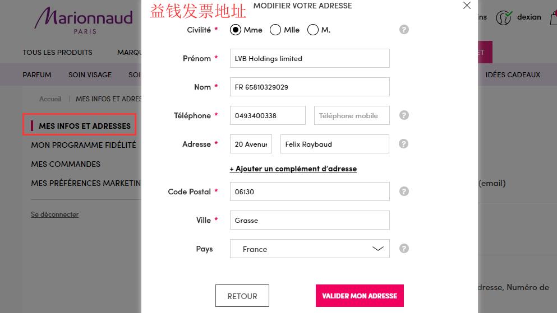Image resolution: width=557 pixels, height=313 pixels.
Task: Select the M. radio button
Action: click(x=313, y=30)
